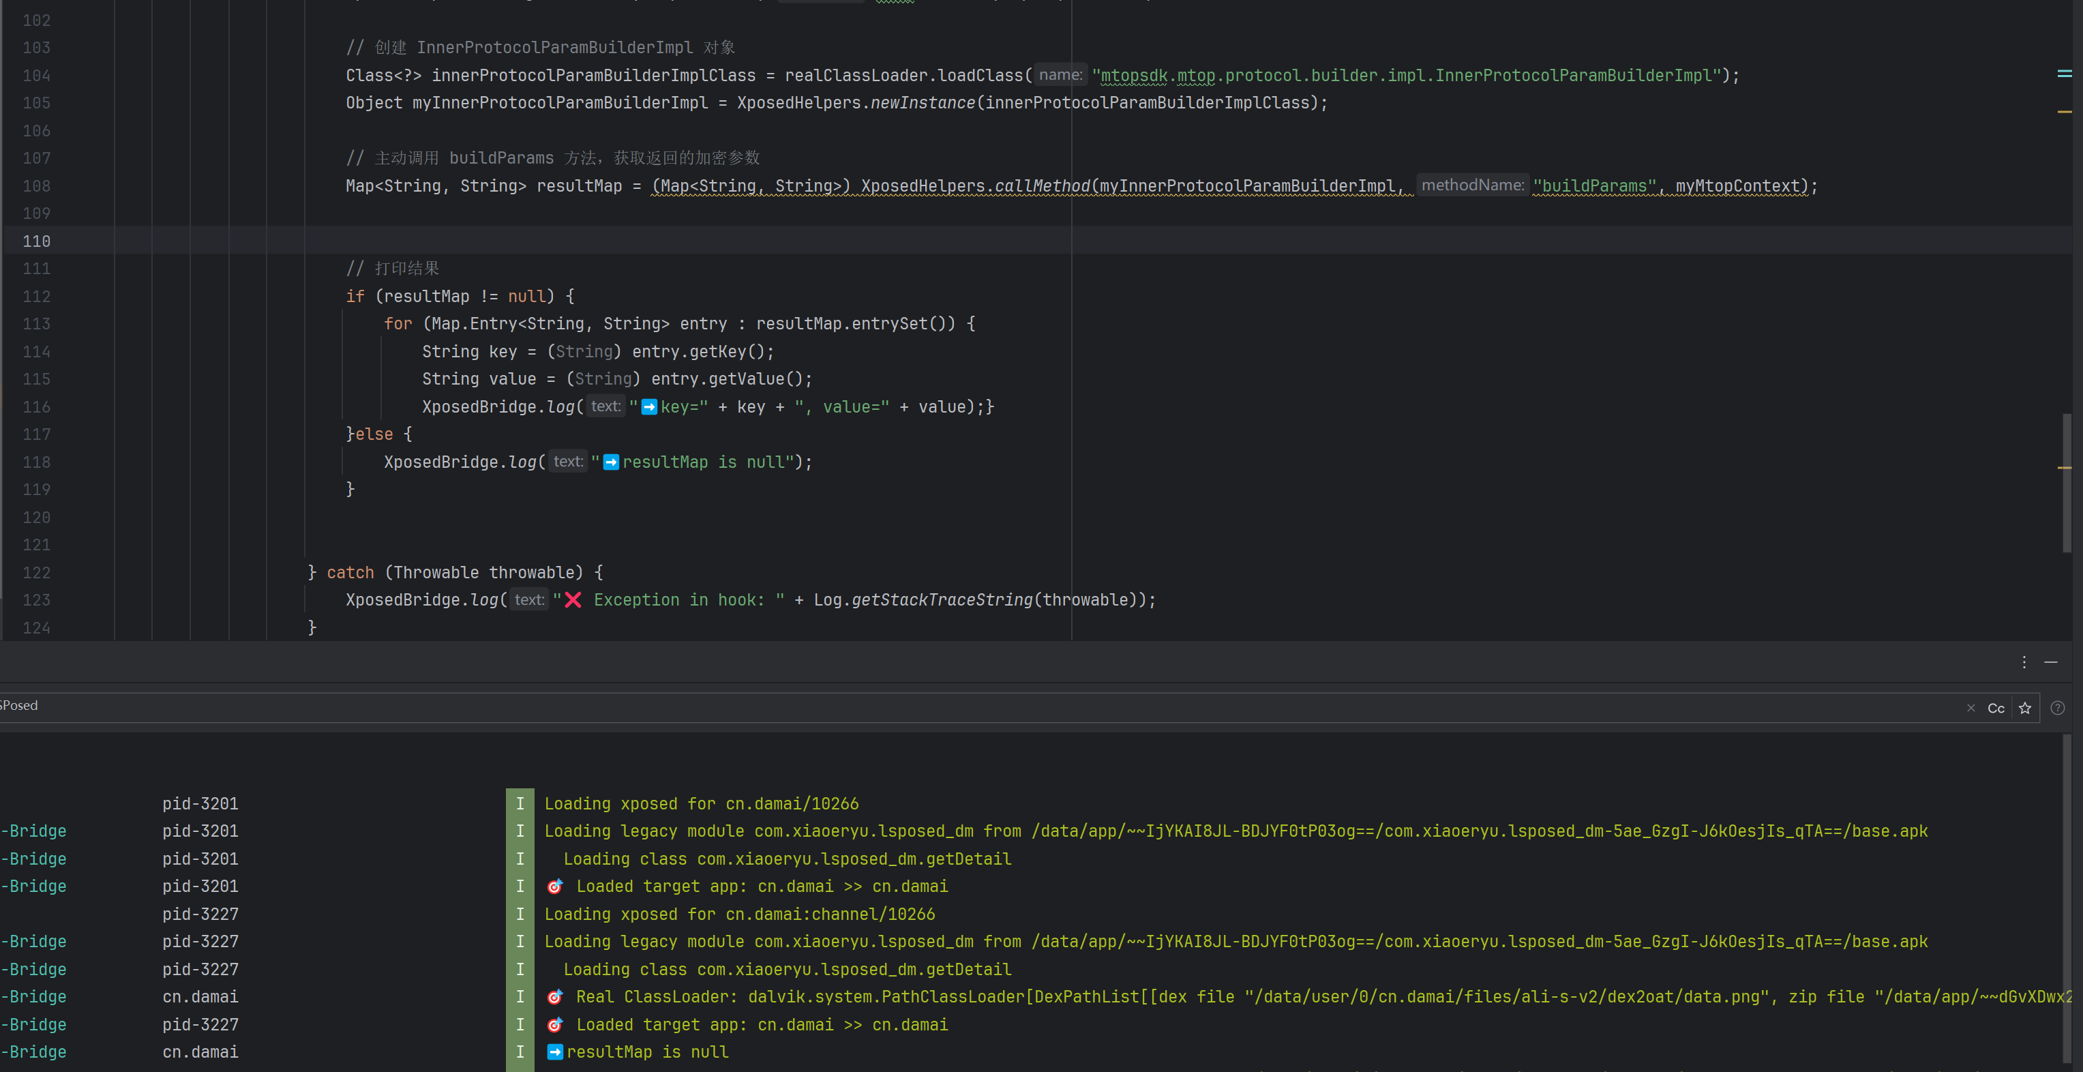Screen dimensions: 2083x1072
Task: Click 'Loaded target app' log line for pid-3201
Action: [747, 886]
